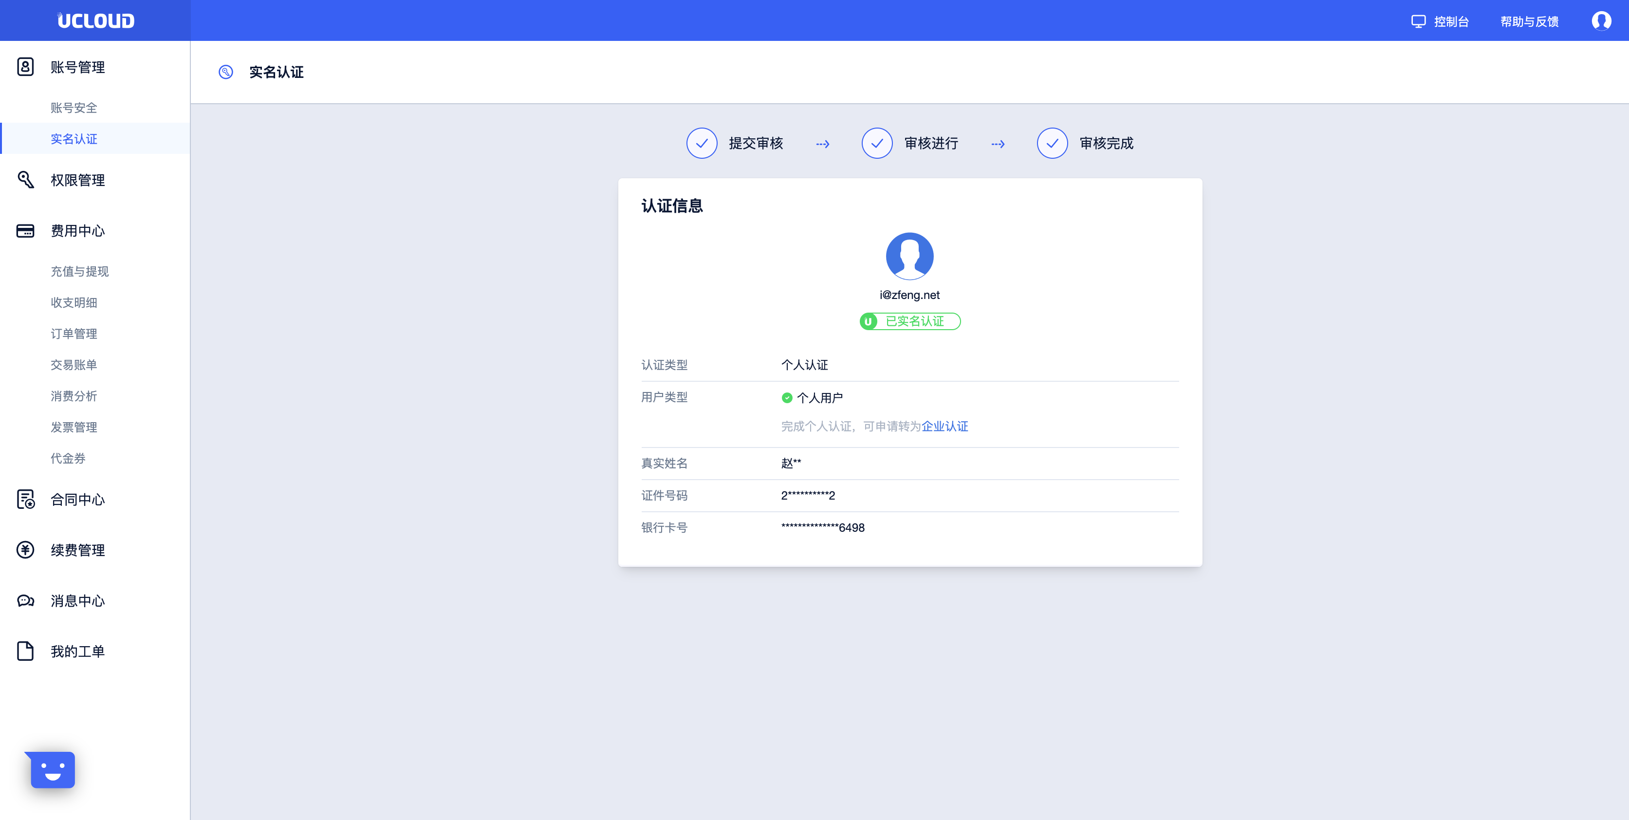Image resolution: width=1629 pixels, height=820 pixels.
Task: Click the user avatar in top bar
Action: tap(1601, 21)
